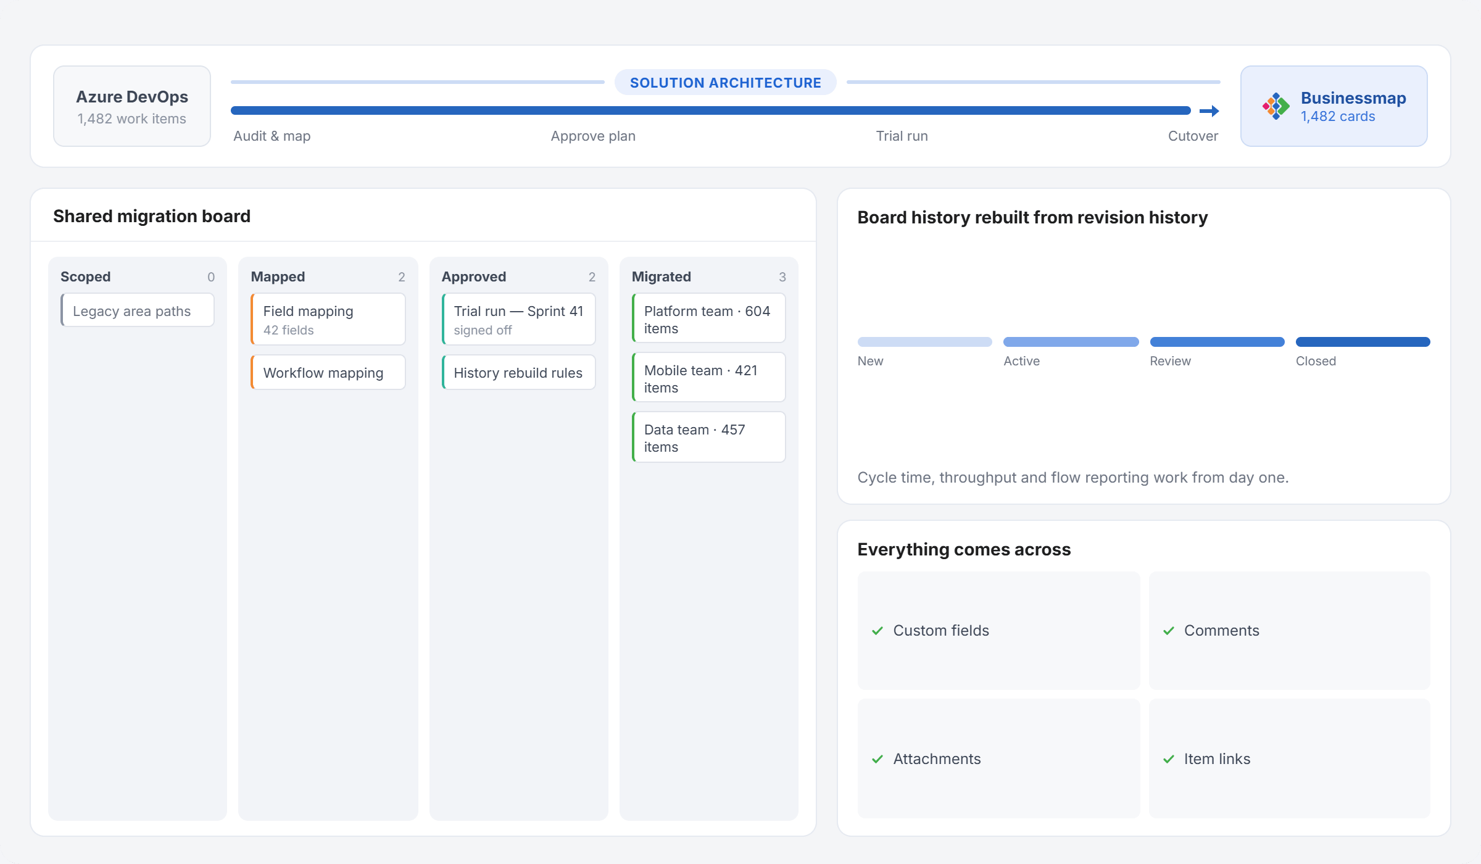Image resolution: width=1481 pixels, height=864 pixels.
Task: Open the Workflow mapping card
Action: click(328, 372)
